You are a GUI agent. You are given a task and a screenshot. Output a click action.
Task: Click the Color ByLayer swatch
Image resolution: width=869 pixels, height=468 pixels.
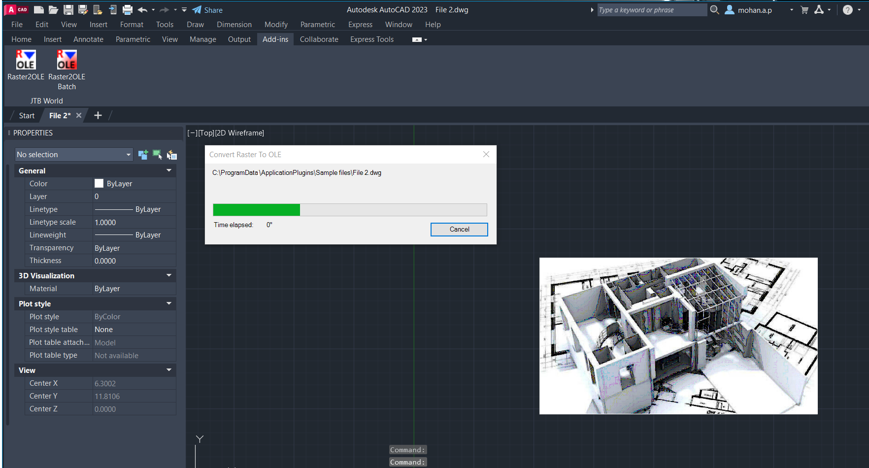tap(99, 183)
